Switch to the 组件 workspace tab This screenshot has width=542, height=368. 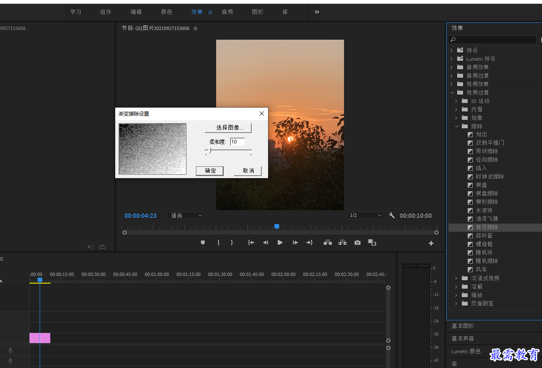106,12
